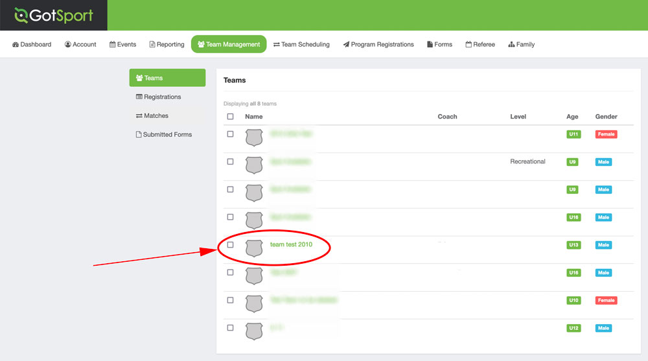The height and width of the screenshot is (361, 648).
Task: Select Teams in the sidebar
Action: click(167, 78)
